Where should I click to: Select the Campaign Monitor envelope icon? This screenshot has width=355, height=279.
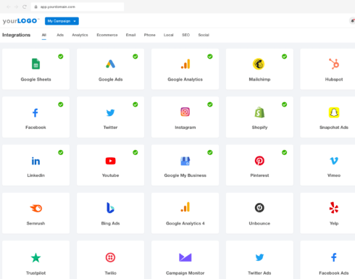pos(185,257)
